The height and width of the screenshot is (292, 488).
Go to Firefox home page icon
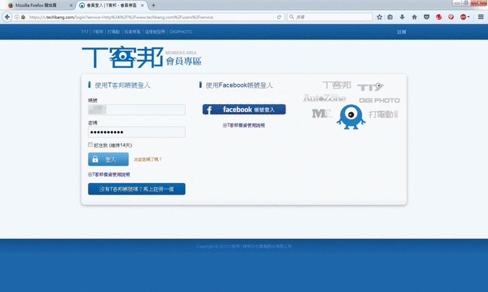coord(414,17)
